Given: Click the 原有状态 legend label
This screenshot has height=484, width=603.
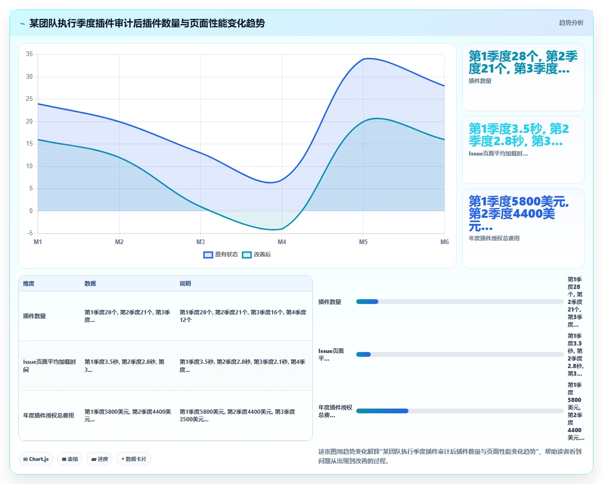Looking at the screenshot, I should coord(227,254).
